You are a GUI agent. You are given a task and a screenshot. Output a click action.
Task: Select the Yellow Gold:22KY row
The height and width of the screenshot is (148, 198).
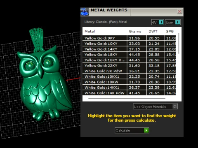tap(129, 65)
